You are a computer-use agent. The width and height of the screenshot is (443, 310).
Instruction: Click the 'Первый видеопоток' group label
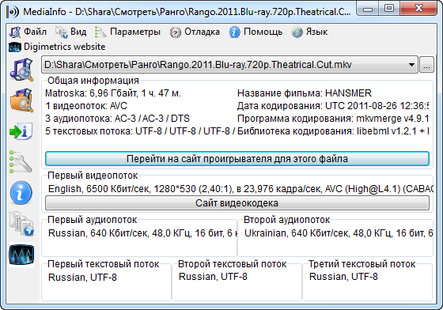point(93,176)
